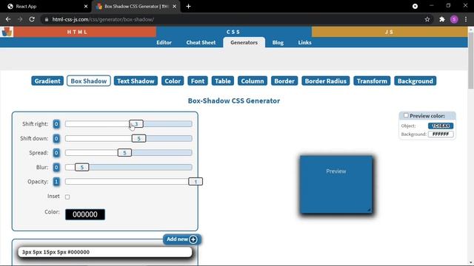
Task: Click the blue Preview box
Action: coord(336,185)
